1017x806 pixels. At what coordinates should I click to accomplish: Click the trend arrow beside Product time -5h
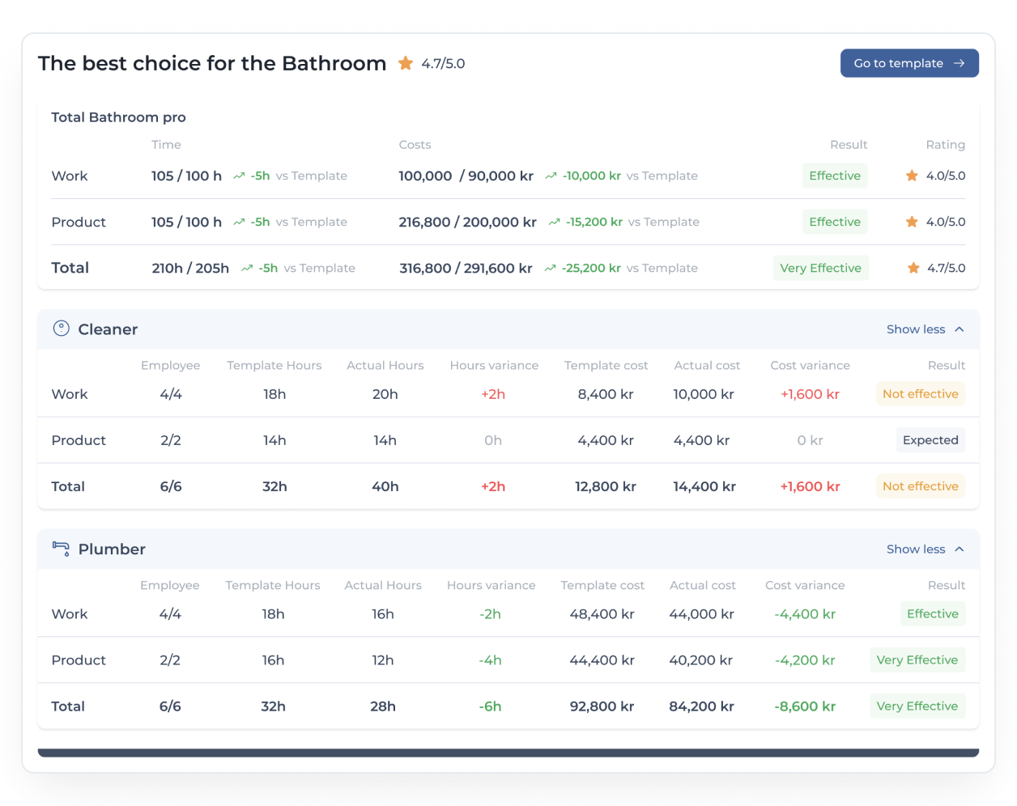click(x=239, y=222)
